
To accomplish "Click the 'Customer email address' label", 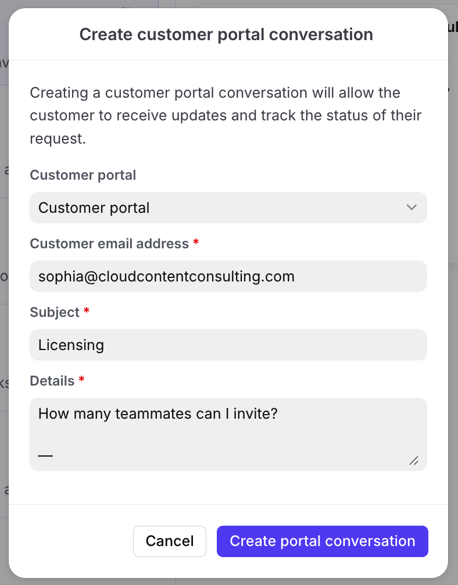I will pyautogui.click(x=109, y=244).
